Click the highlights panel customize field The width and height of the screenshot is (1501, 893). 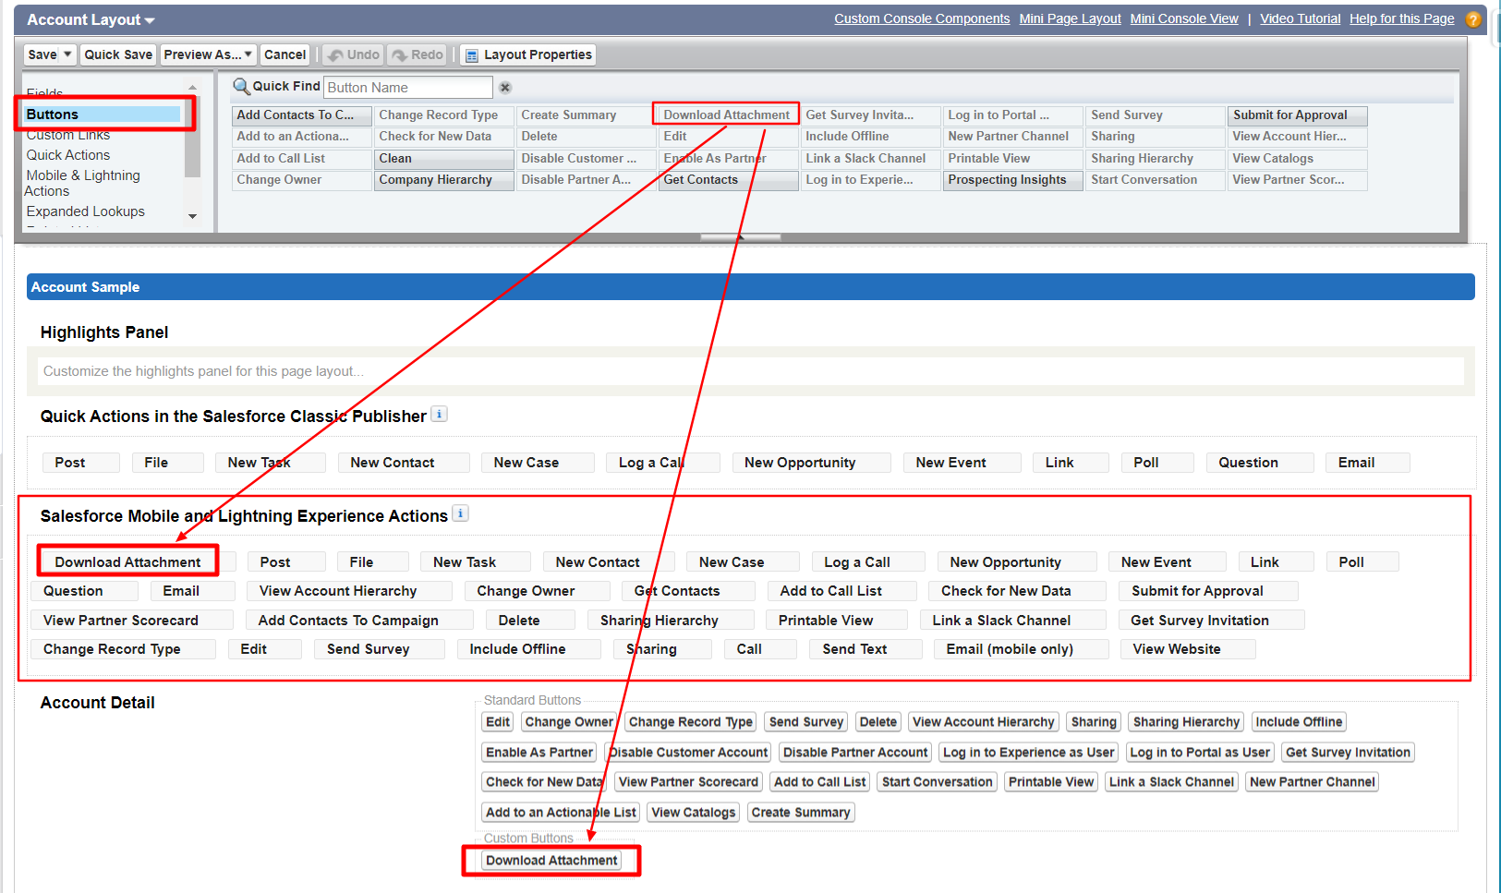tap(750, 371)
